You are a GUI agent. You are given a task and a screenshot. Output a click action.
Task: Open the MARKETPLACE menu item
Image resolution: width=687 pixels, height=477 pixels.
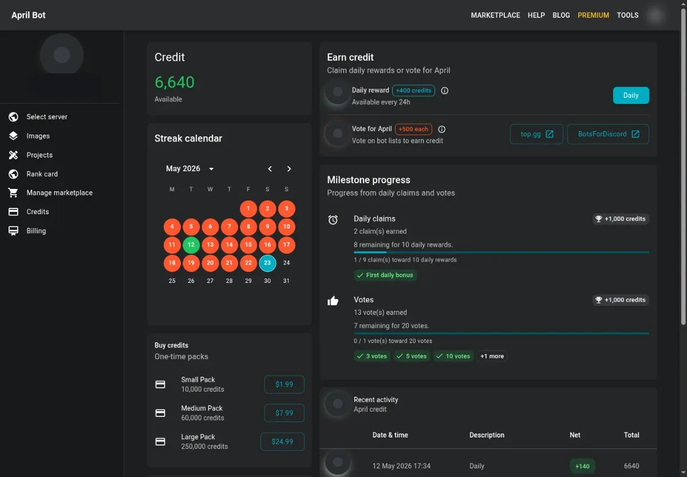(x=496, y=15)
